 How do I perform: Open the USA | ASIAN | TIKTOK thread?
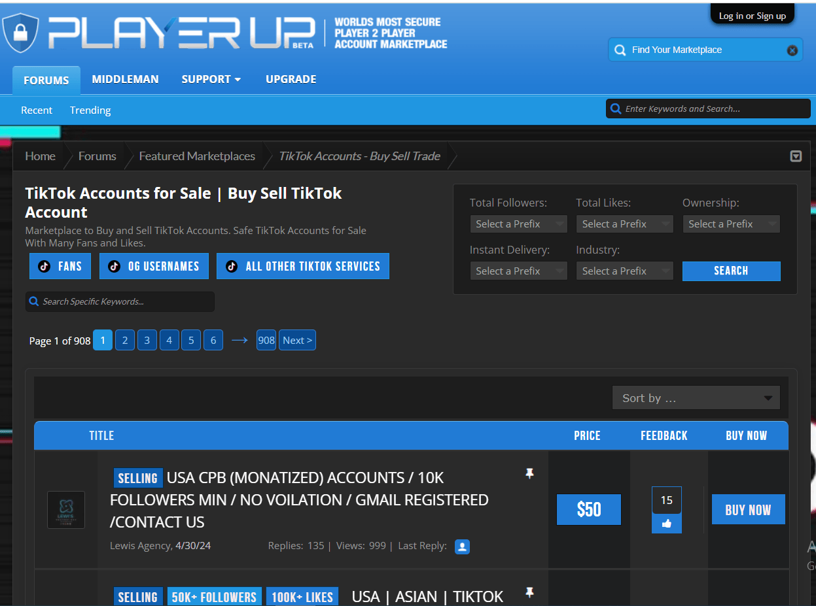[x=427, y=597]
